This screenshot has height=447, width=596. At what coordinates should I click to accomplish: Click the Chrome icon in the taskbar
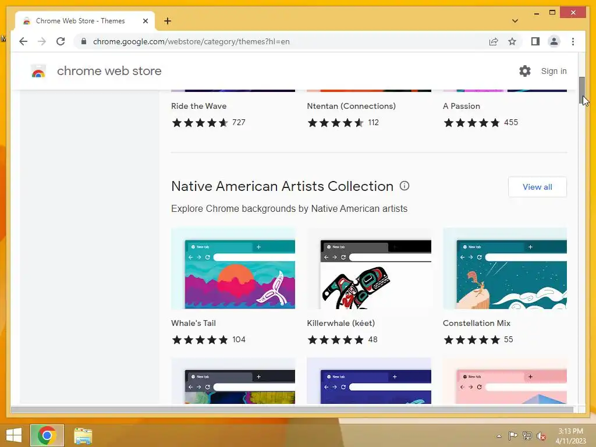point(47,435)
